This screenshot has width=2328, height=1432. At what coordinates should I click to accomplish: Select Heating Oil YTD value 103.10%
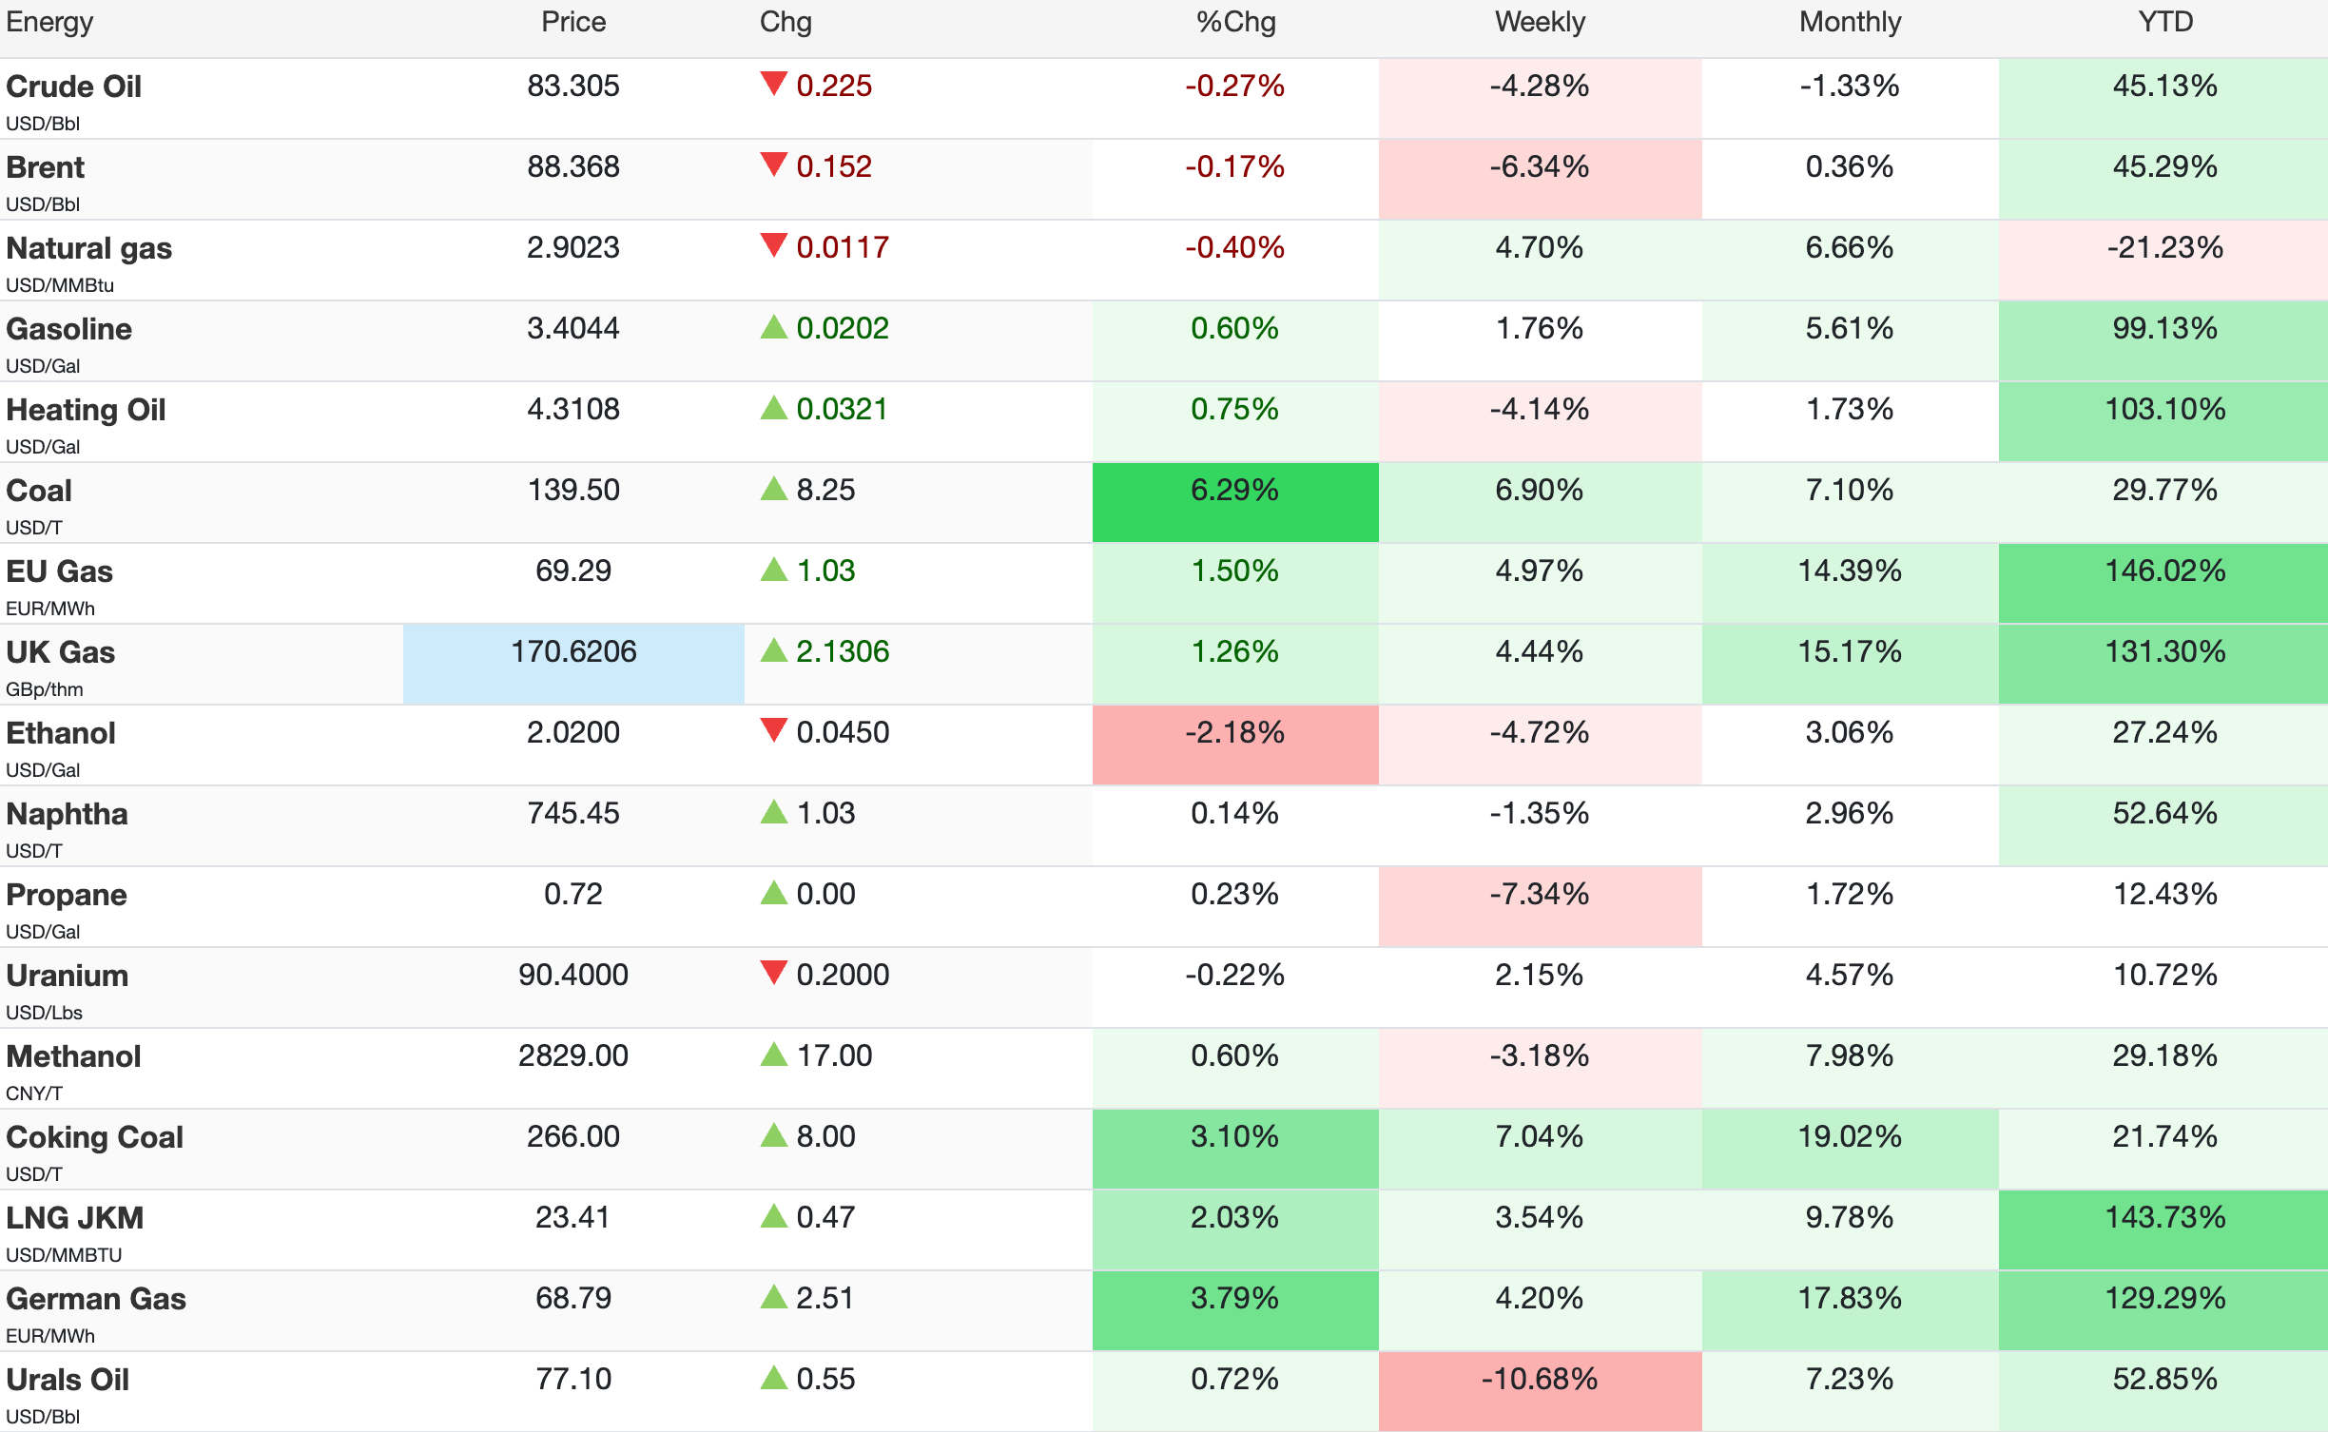pos(2163,422)
